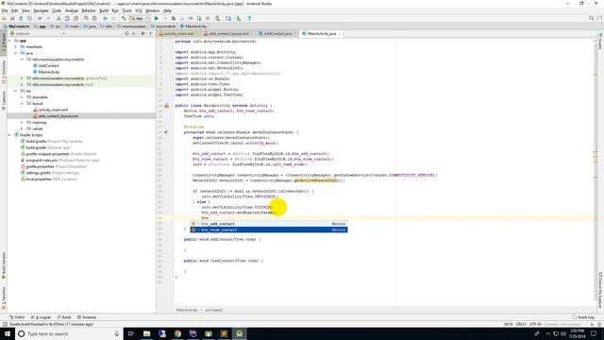Click the Make Project hammer icon
Viewport: 604px width, 340px height.
tap(124, 18)
